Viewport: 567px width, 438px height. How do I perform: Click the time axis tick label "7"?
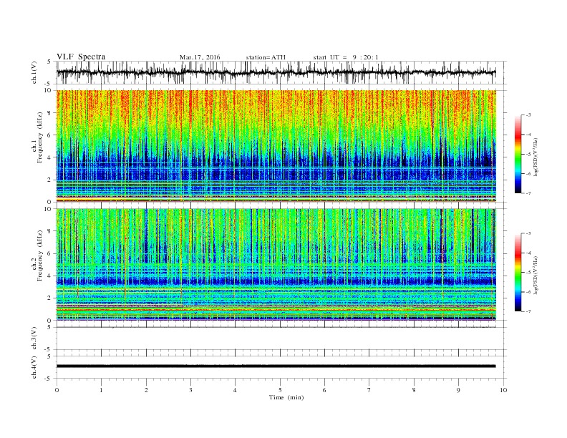[x=369, y=390]
